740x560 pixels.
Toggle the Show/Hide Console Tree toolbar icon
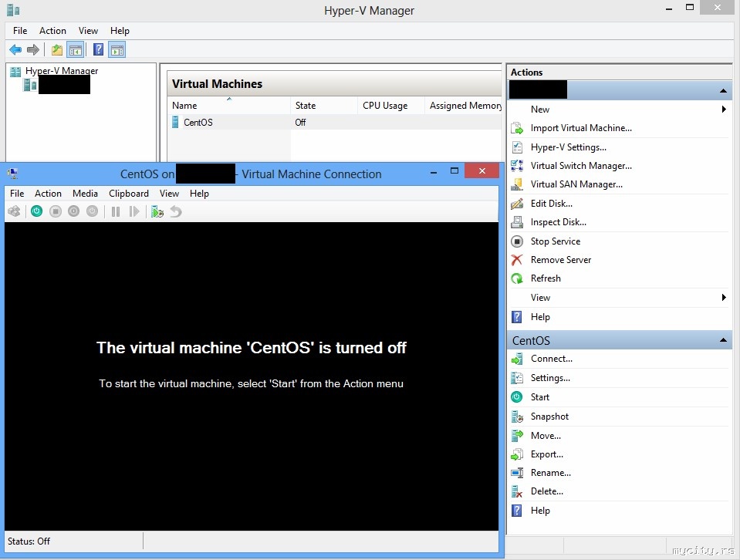pos(76,49)
